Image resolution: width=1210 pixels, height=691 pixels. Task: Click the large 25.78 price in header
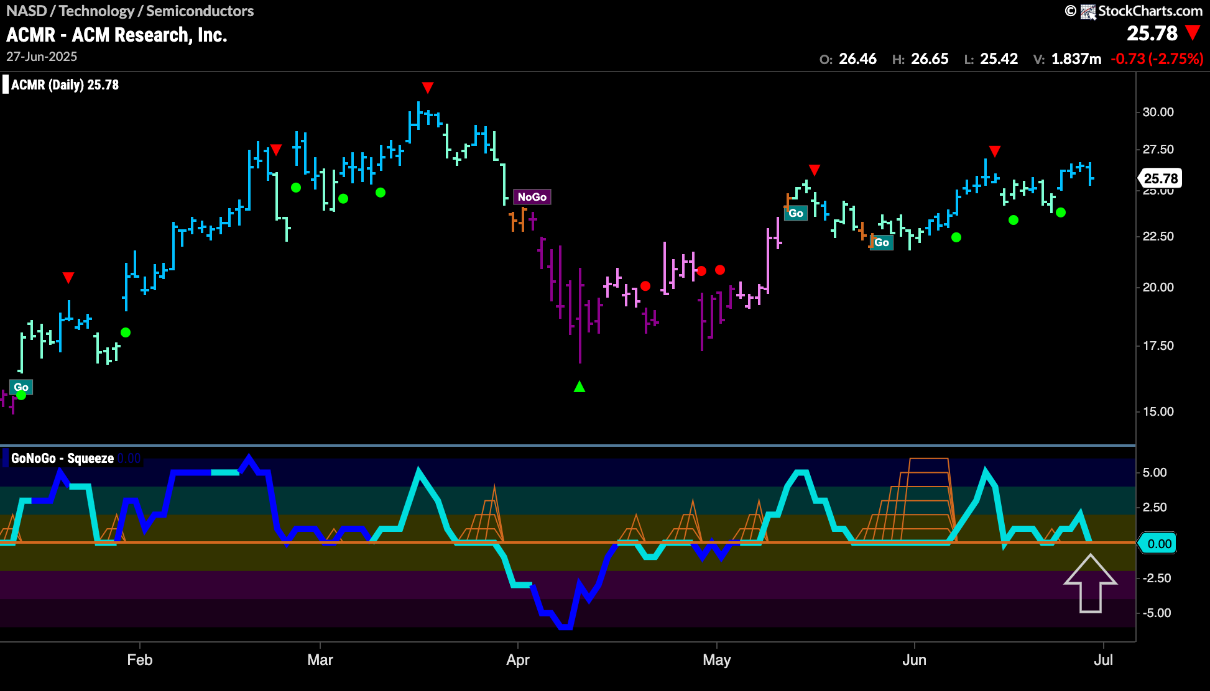click(x=1152, y=33)
